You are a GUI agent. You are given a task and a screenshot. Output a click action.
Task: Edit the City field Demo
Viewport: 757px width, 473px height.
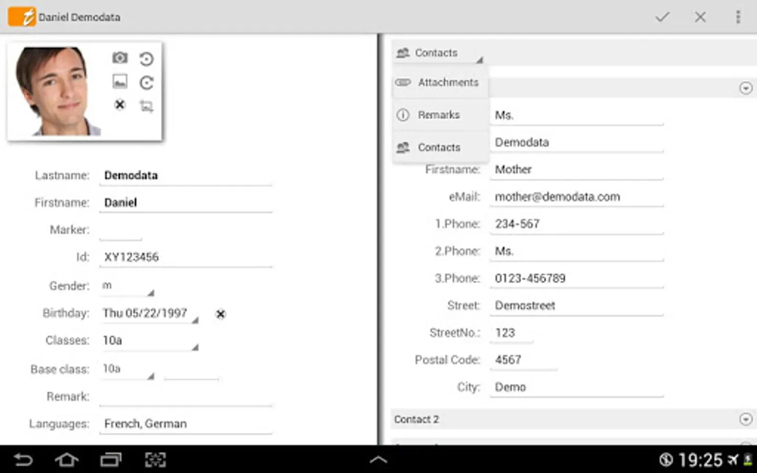[x=577, y=387]
